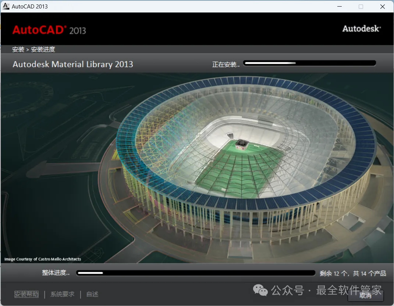Click the AutoCAD 2013 red logo
Screen dimensions: 394x306
pos(49,30)
